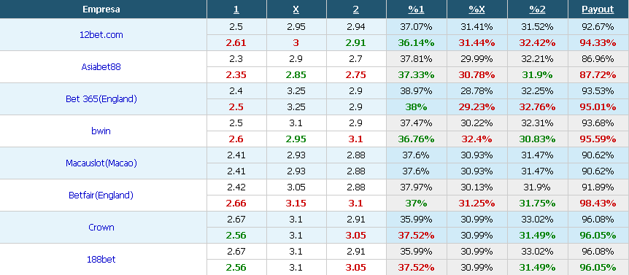Select bwin's green 2.95 draw odds

(x=296, y=139)
